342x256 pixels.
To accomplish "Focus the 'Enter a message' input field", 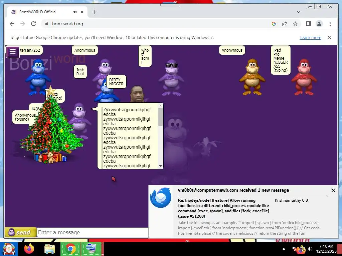I will [x=93, y=232].
